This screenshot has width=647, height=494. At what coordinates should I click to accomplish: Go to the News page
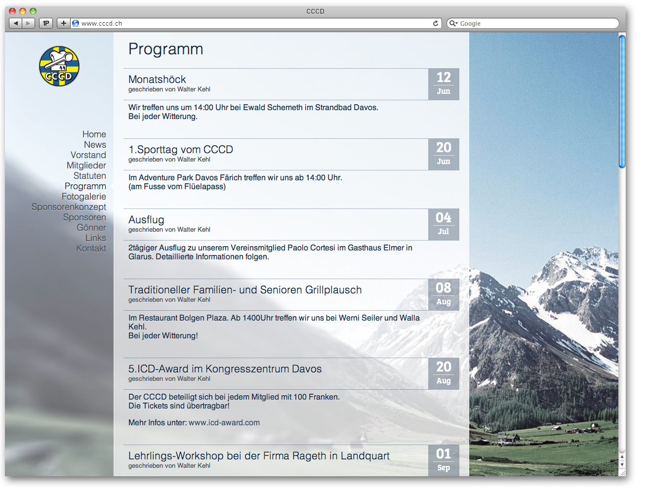pyautogui.click(x=95, y=145)
